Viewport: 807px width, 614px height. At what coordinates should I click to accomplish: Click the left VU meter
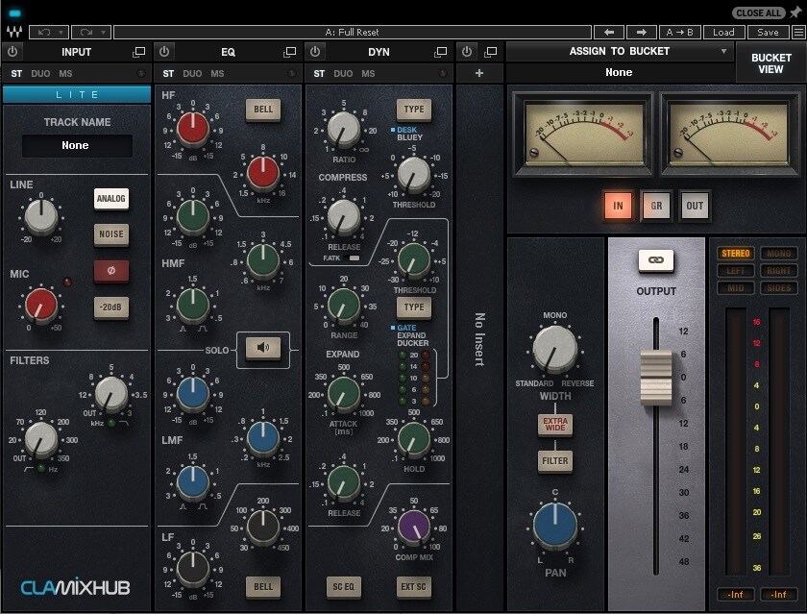click(583, 134)
